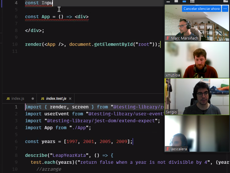The width and height of the screenshot is (230, 173).
Task: Switch to the index.js editor tab
Action: tap(19, 99)
